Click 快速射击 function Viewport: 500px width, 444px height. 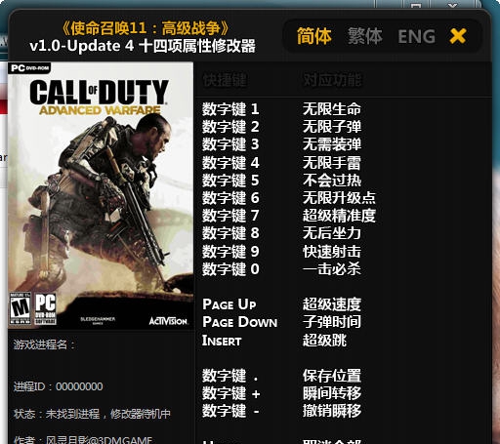tap(332, 252)
